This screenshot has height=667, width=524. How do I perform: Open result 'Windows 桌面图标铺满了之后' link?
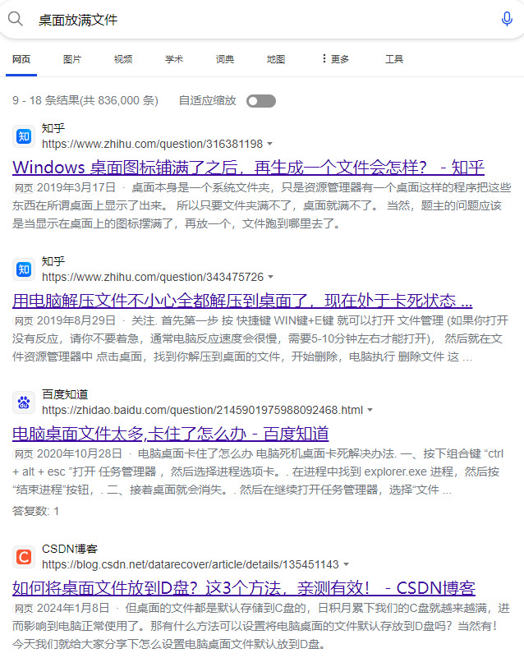click(x=248, y=168)
